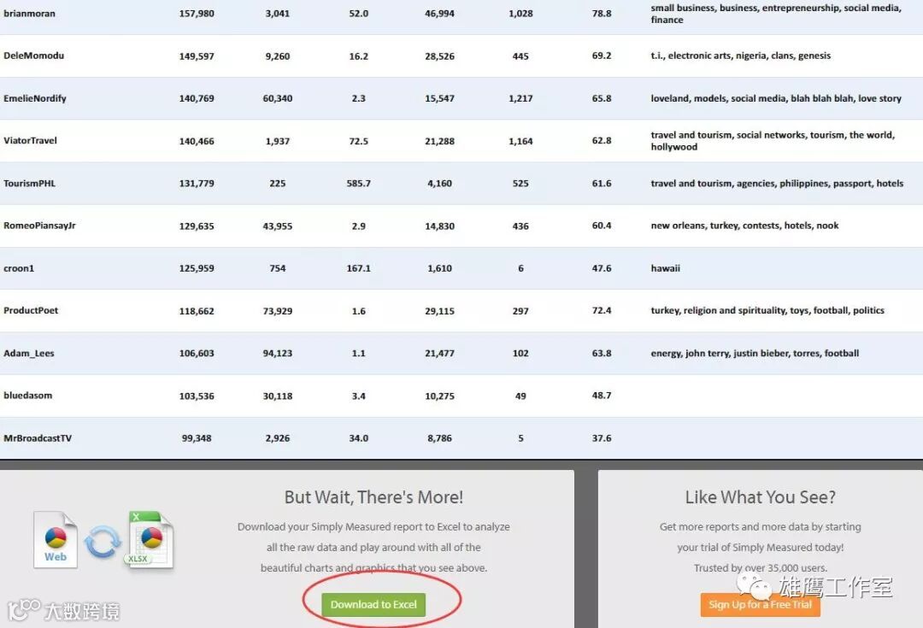
Task: Select username ProductPoet
Action: click(31, 310)
